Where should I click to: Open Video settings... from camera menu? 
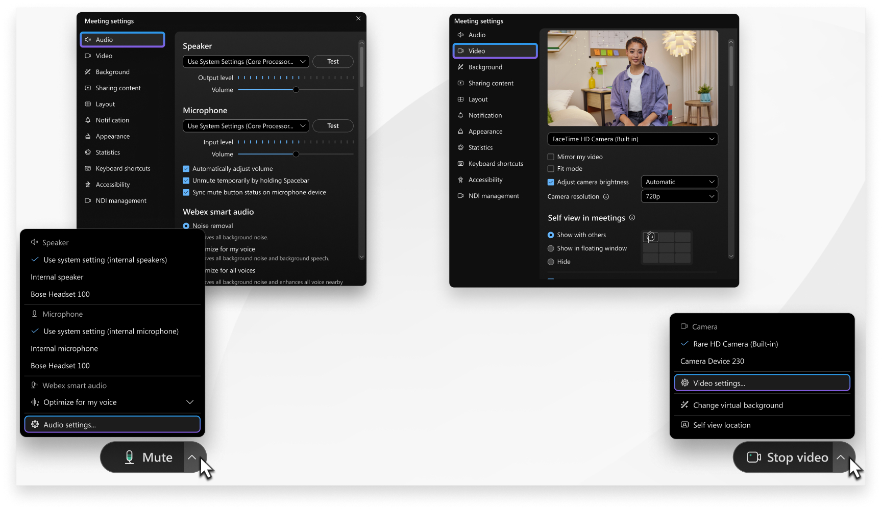[762, 383]
